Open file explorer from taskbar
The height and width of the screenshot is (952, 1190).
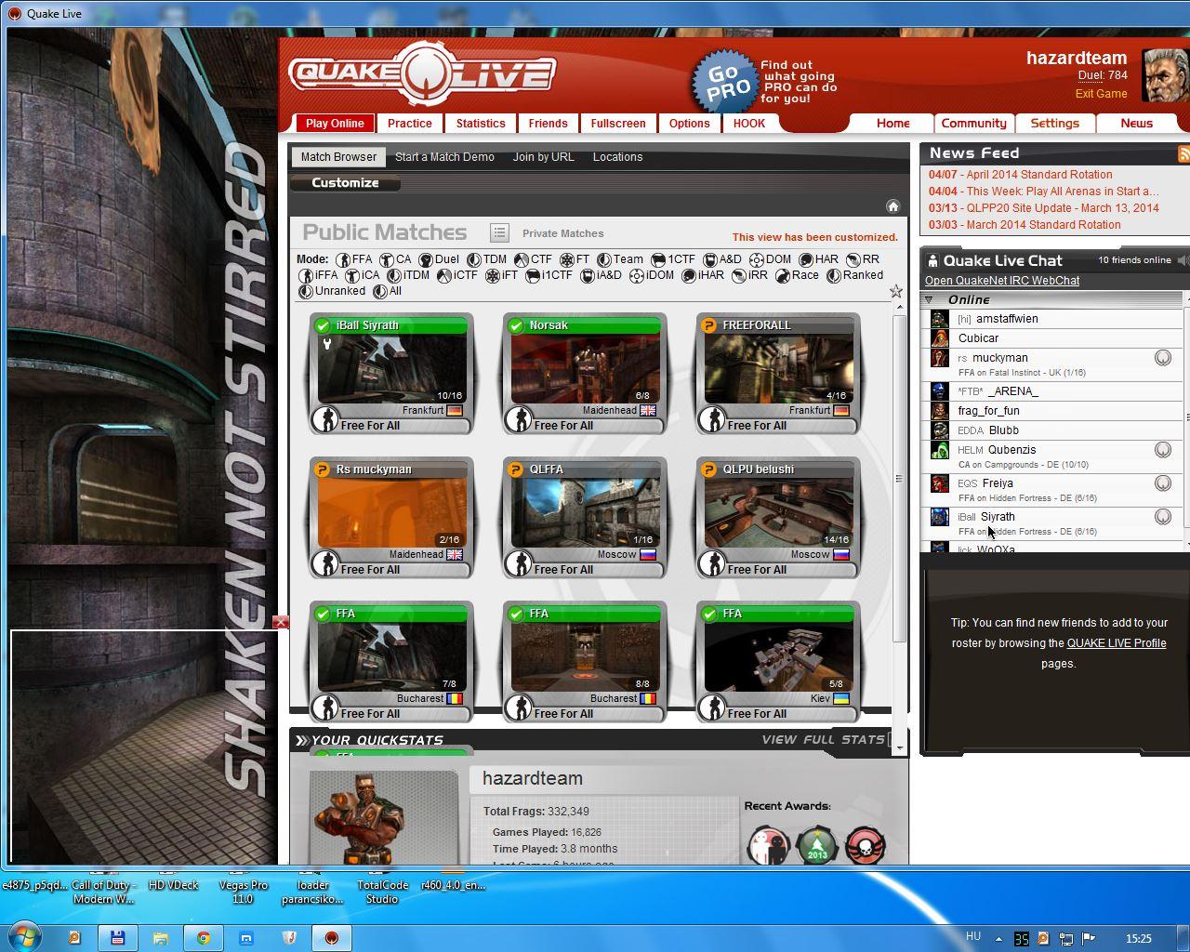pyautogui.click(x=160, y=938)
